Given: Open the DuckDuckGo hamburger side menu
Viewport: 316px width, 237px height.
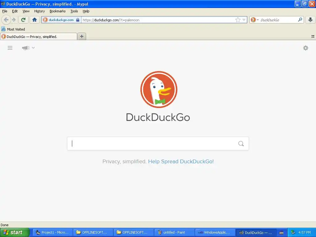Looking at the screenshot, I should 10,48.
